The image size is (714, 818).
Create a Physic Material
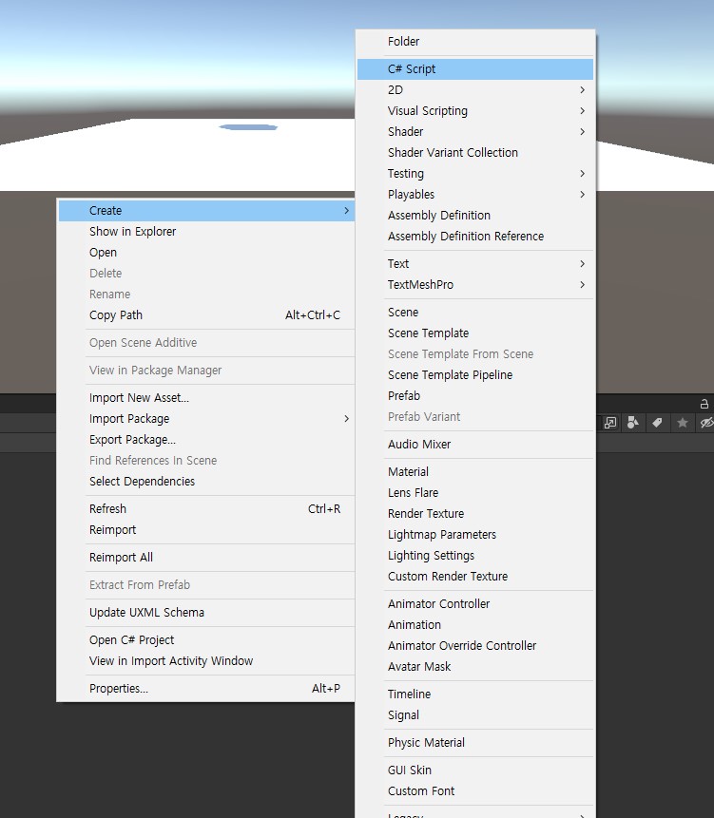pyautogui.click(x=475, y=743)
